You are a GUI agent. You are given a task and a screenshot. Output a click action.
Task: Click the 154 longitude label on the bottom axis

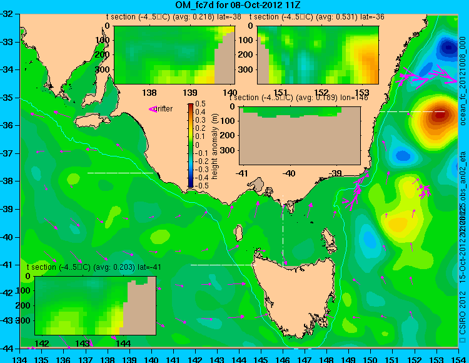[458, 359]
